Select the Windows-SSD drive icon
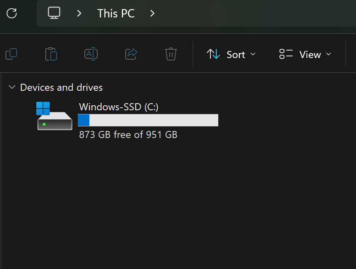This screenshot has height=269, width=356. pos(54,116)
